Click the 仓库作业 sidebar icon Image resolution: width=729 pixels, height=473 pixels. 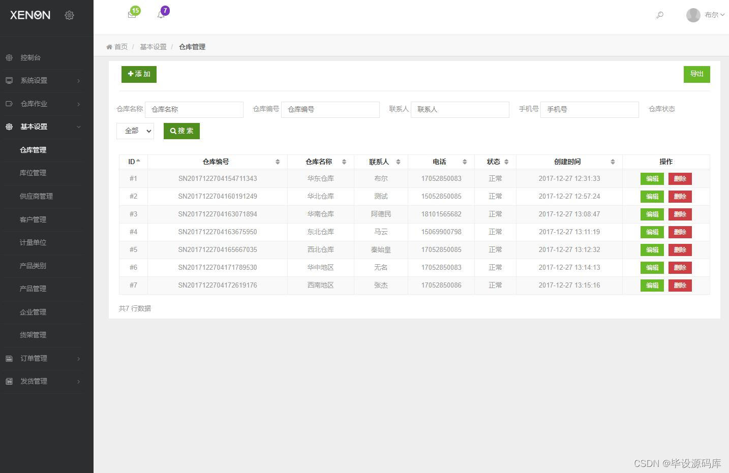point(9,104)
